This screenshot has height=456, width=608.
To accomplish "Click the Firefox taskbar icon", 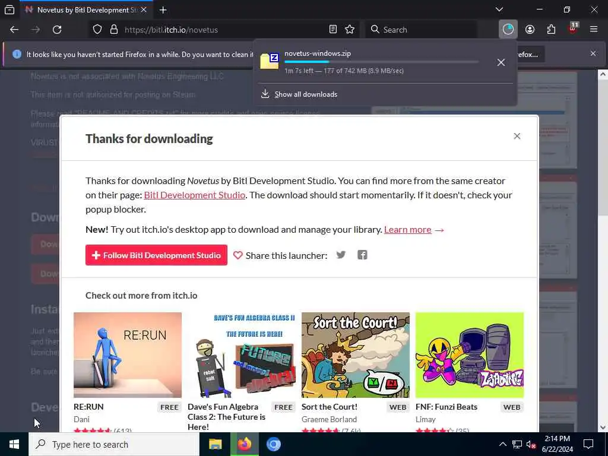I will tap(245, 444).
